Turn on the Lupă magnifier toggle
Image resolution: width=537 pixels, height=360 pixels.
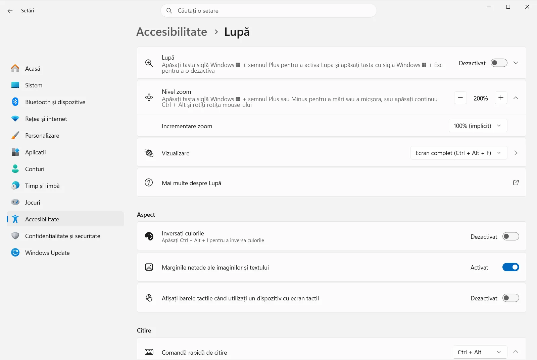(x=499, y=63)
